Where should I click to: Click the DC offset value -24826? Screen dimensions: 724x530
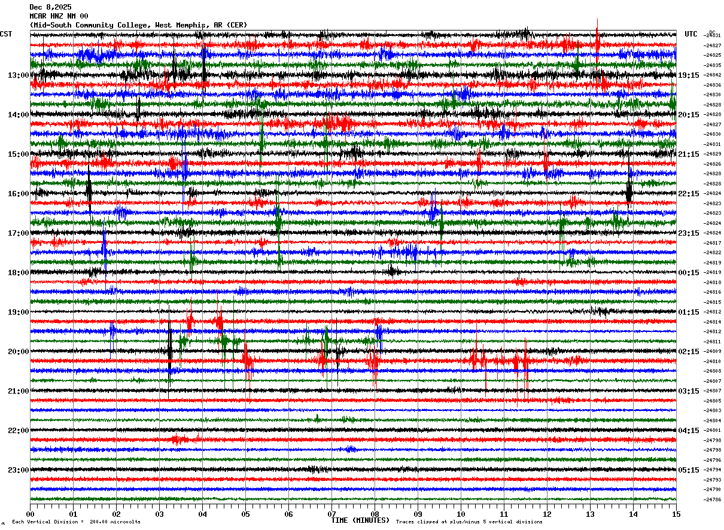tap(712, 164)
